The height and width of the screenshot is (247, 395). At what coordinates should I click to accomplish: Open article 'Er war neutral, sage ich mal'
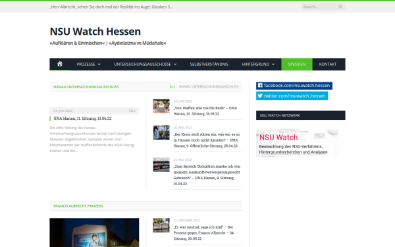coord(204,233)
